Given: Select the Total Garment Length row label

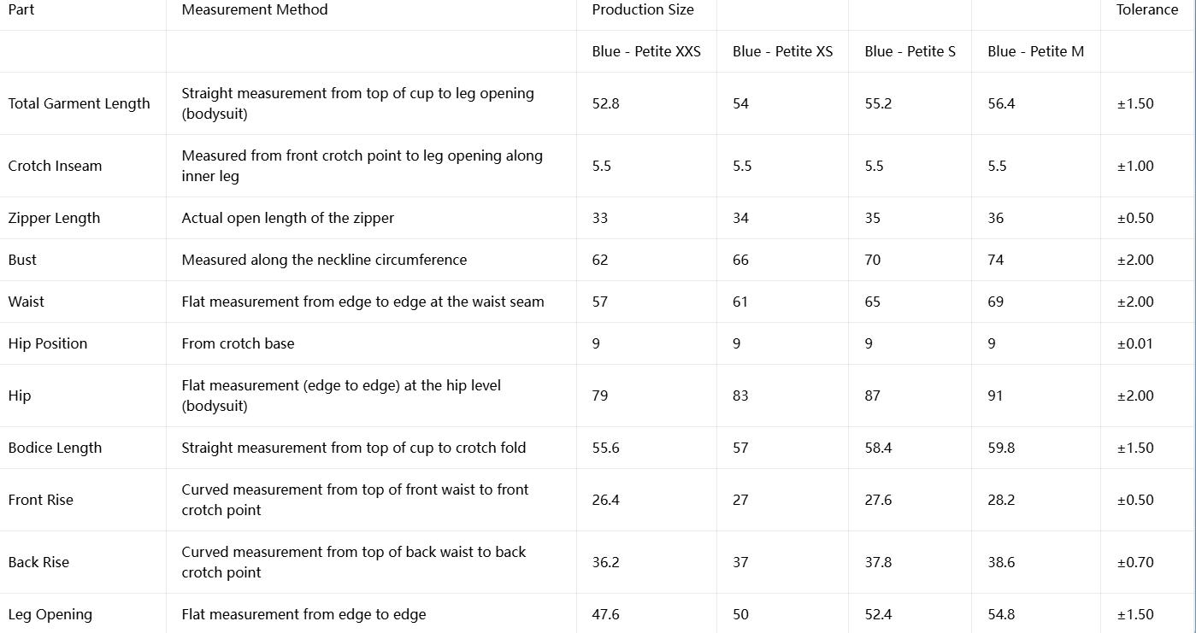Looking at the screenshot, I should click(x=79, y=103).
